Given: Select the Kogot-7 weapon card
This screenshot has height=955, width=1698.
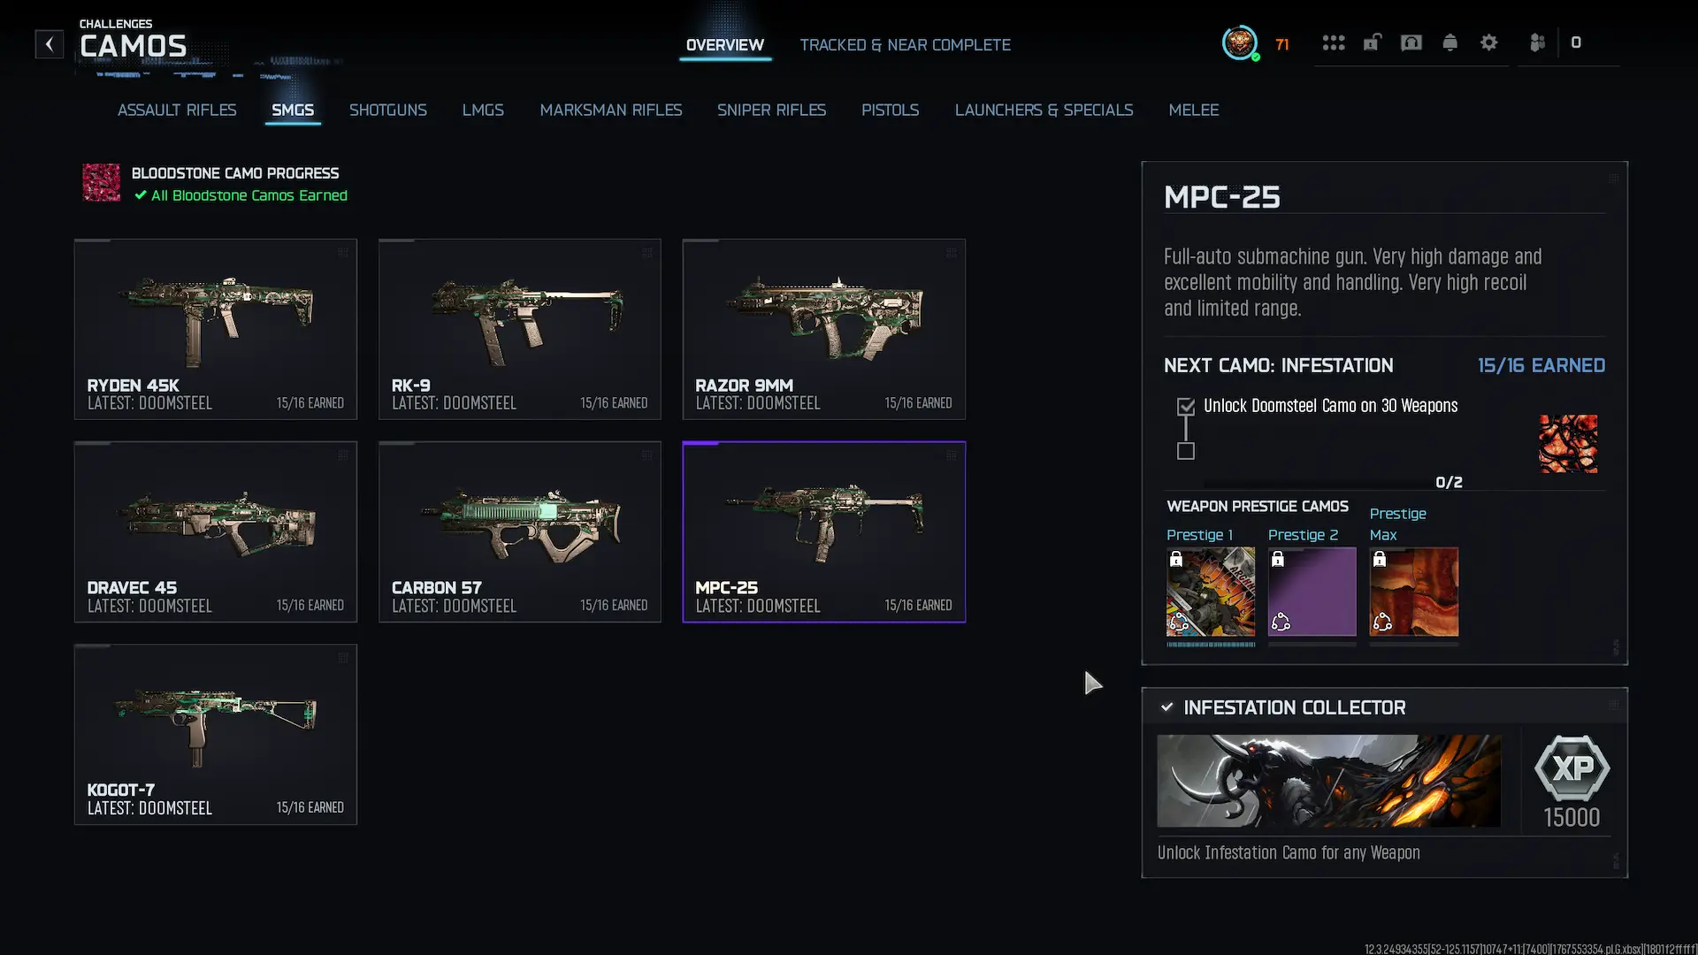Looking at the screenshot, I should [216, 735].
